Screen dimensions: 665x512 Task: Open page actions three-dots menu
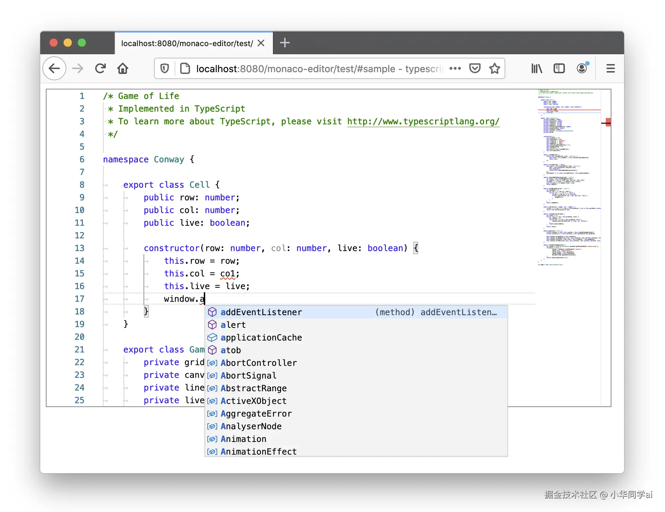point(455,68)
